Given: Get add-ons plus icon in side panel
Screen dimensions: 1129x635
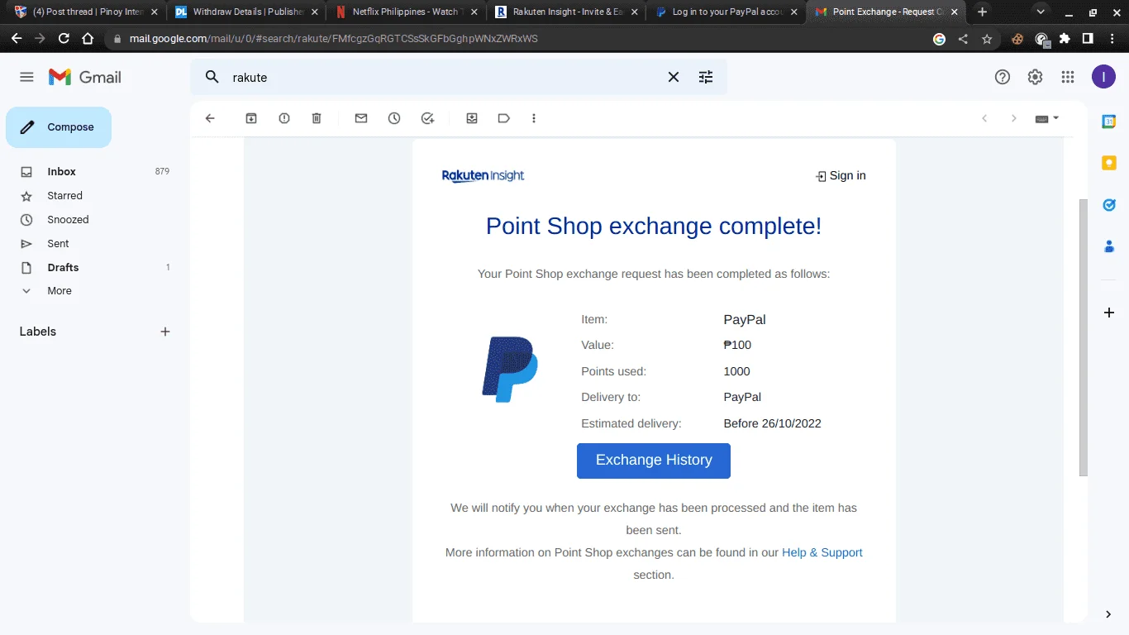Looking at the screenshot, I should (x=1109, y=313).
